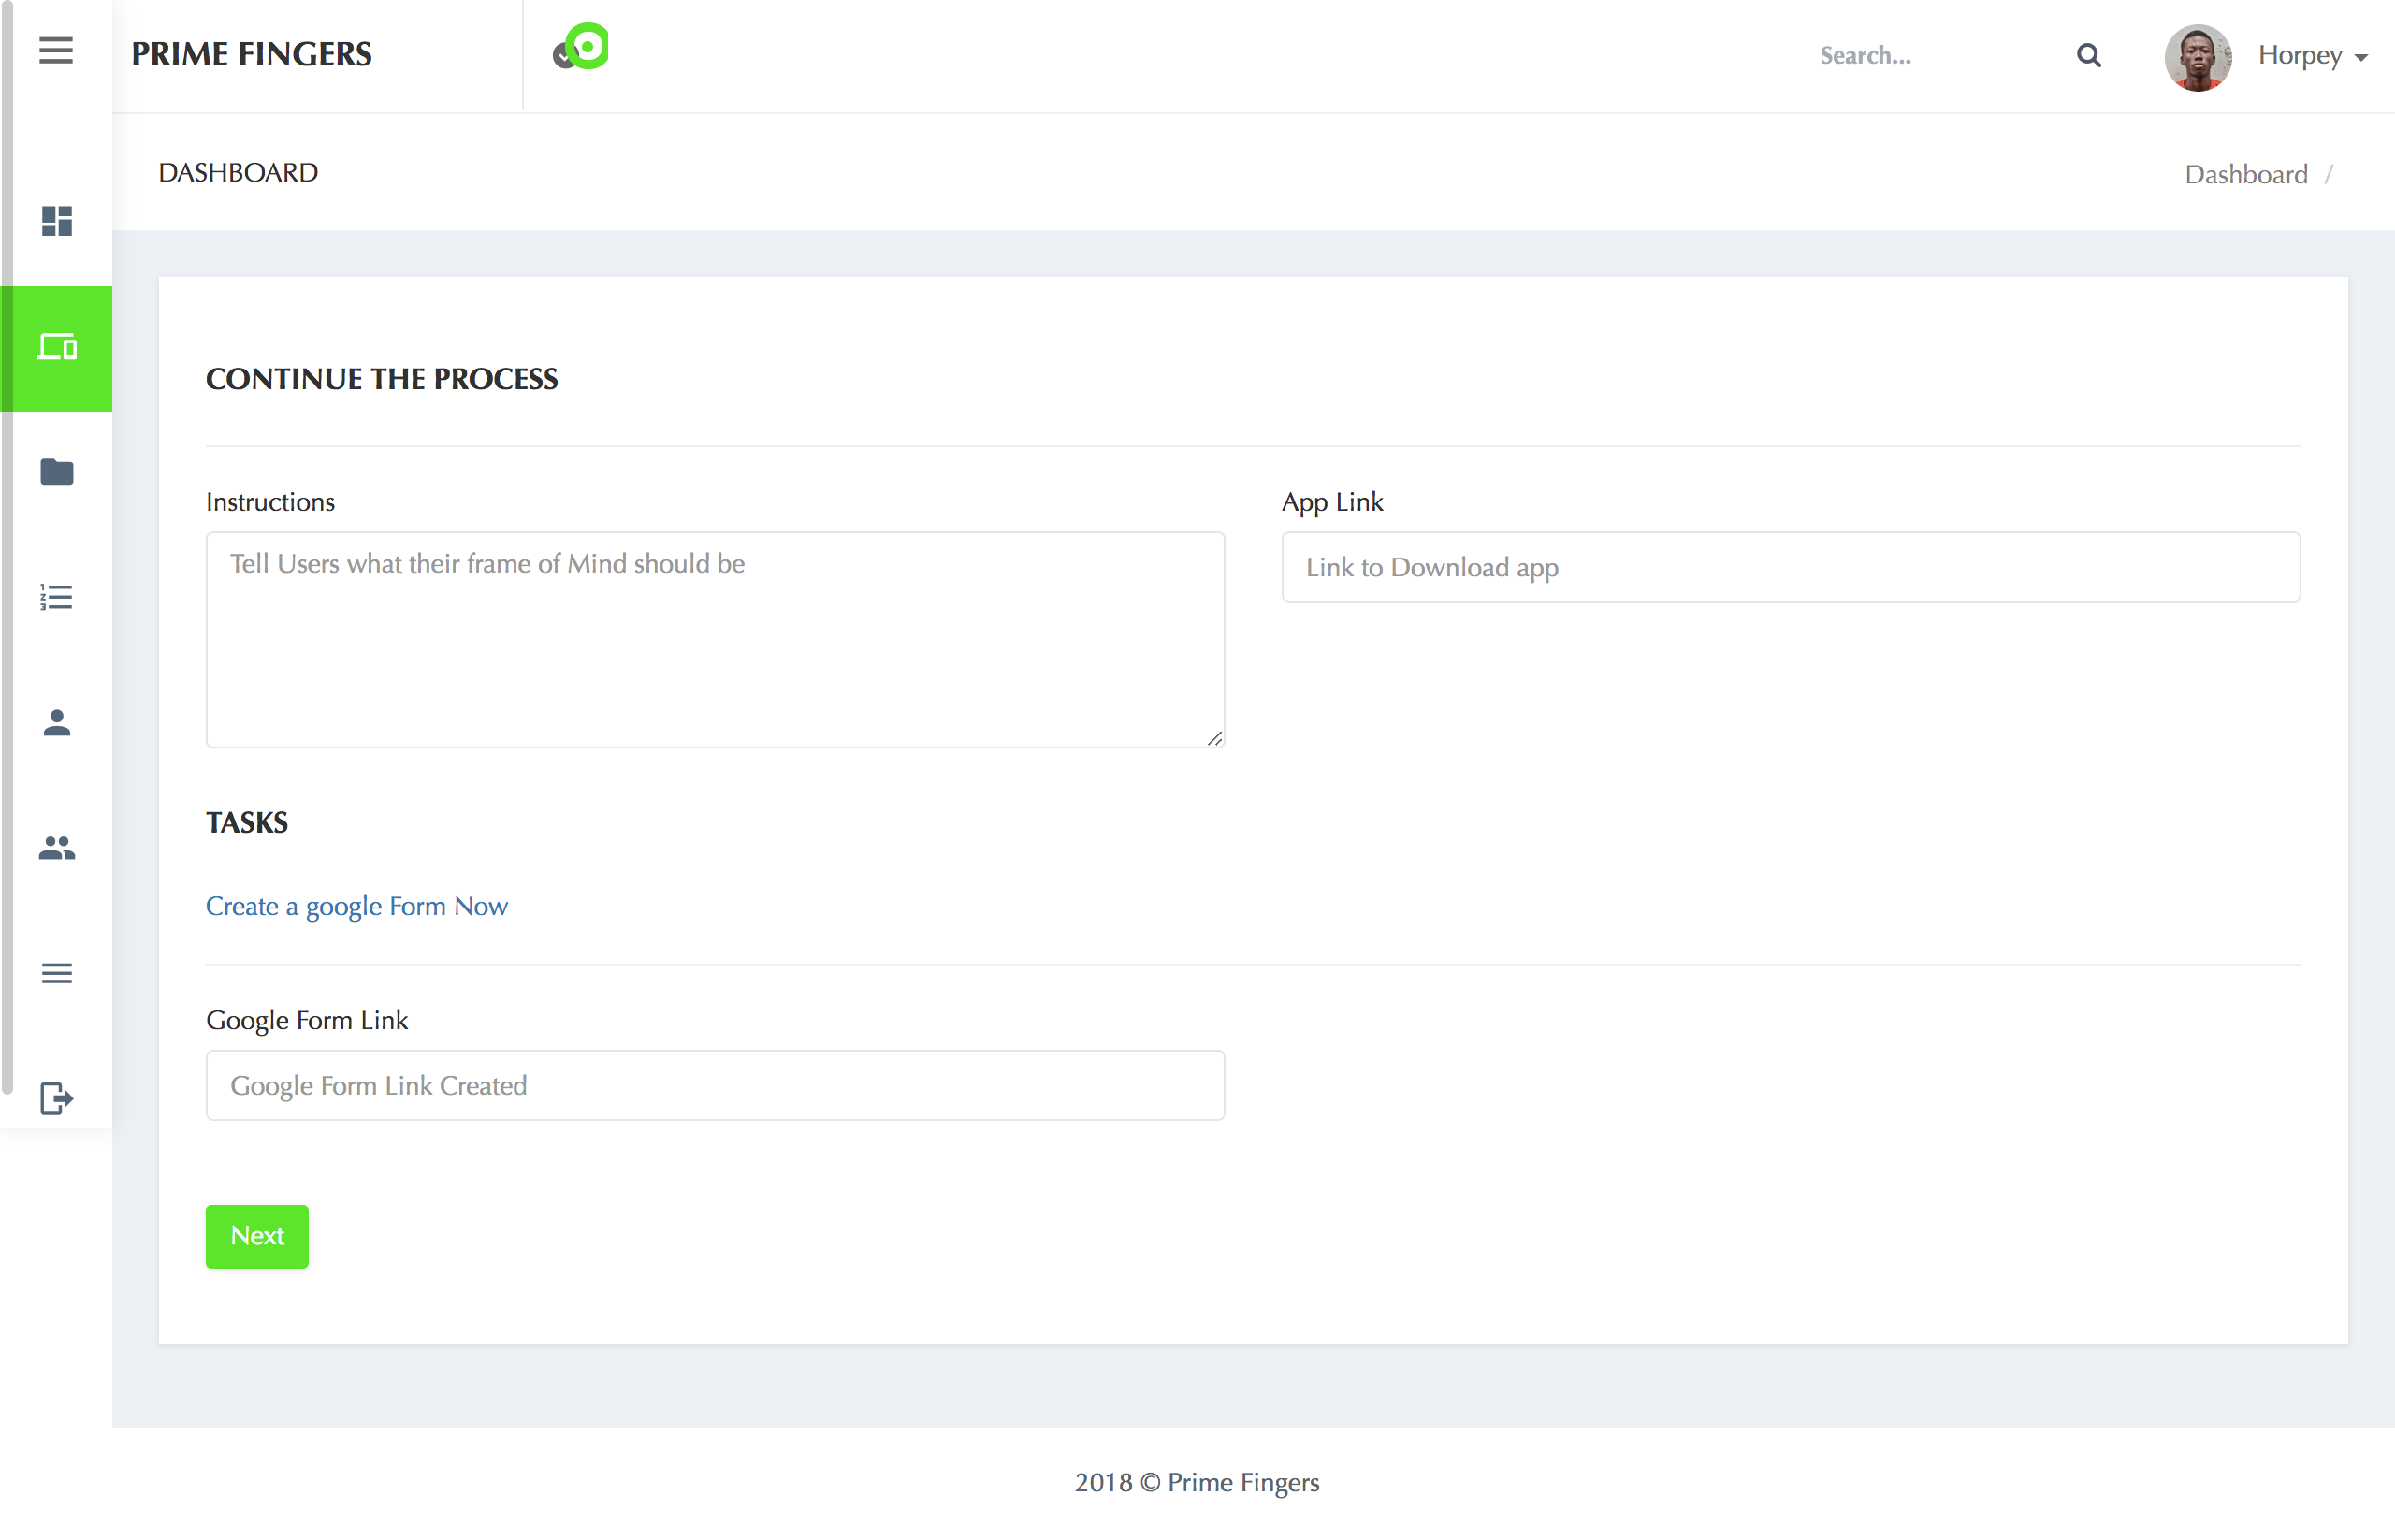
Task: Click the numbered list icon in sidebar
Action: point(57,597)
